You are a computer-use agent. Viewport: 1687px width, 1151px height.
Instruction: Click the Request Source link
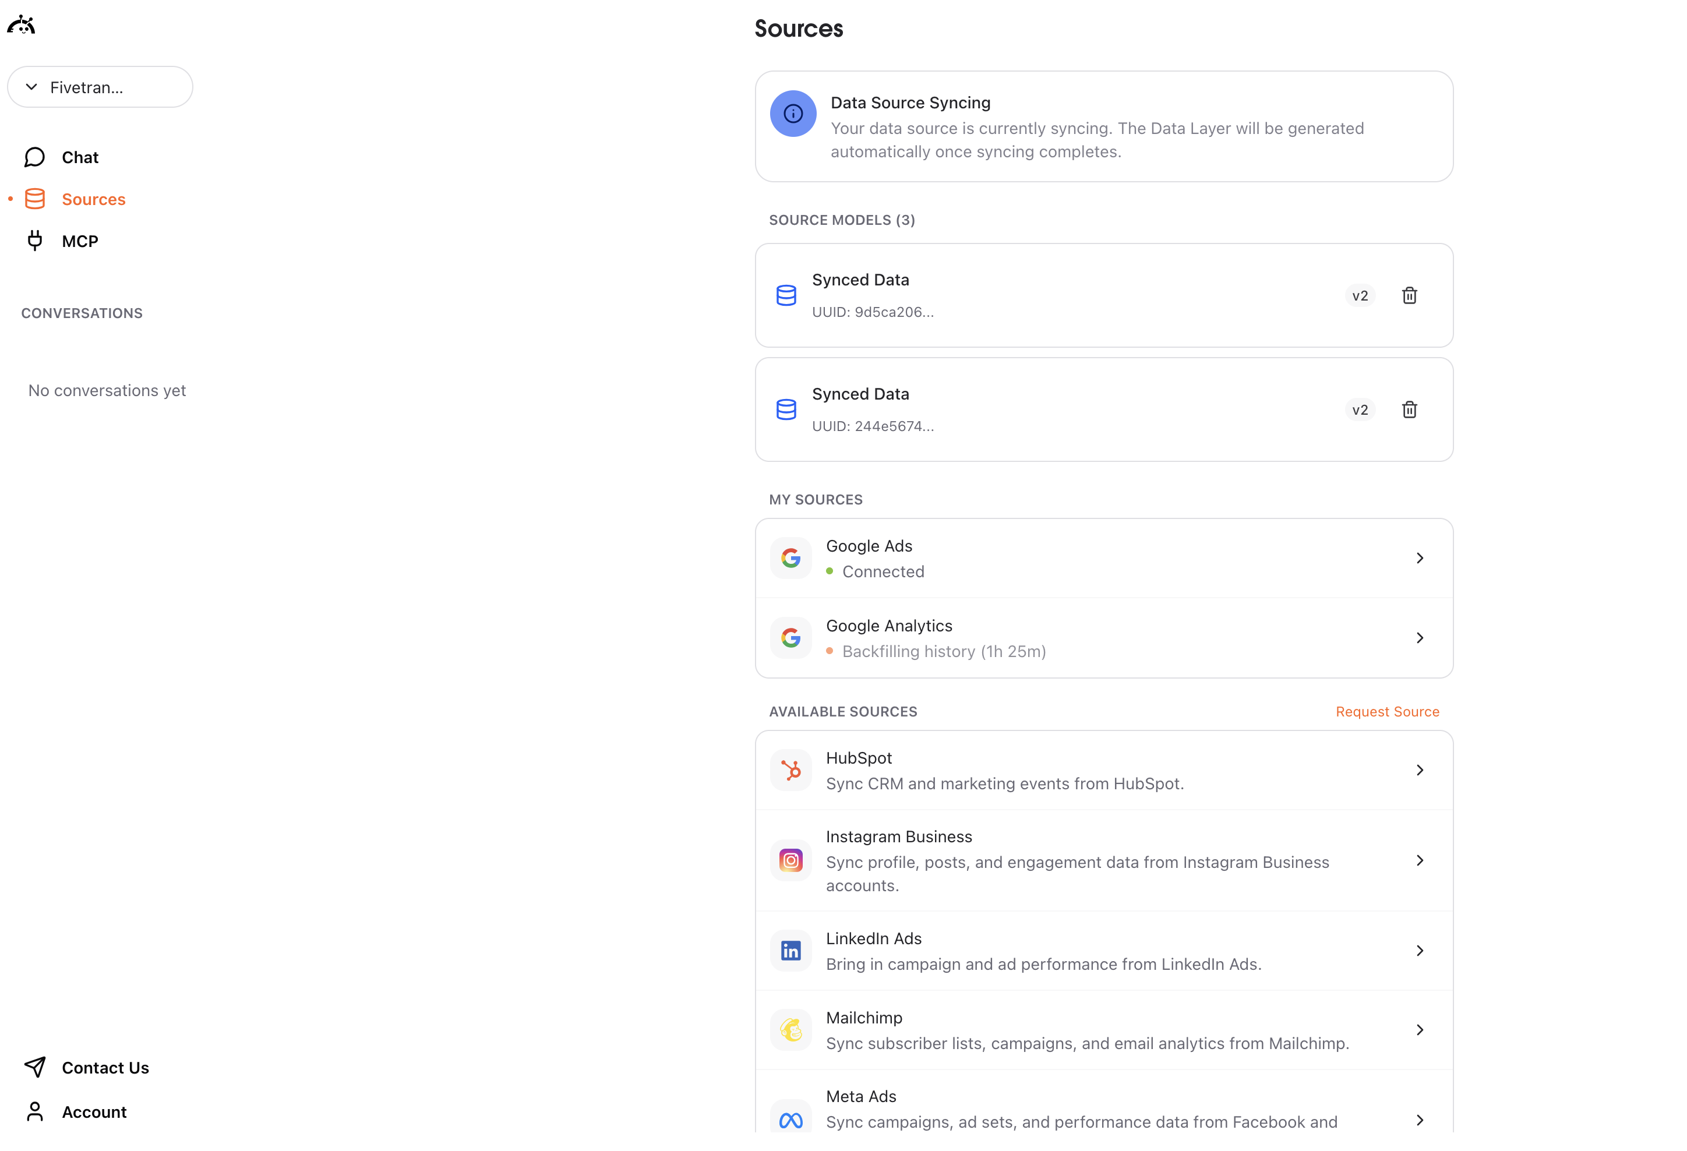1387,711
